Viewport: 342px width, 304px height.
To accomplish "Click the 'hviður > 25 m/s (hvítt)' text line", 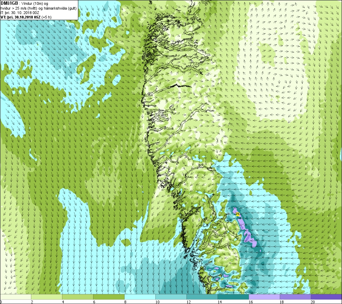I will pyautogui.click(x=19, y=8).
